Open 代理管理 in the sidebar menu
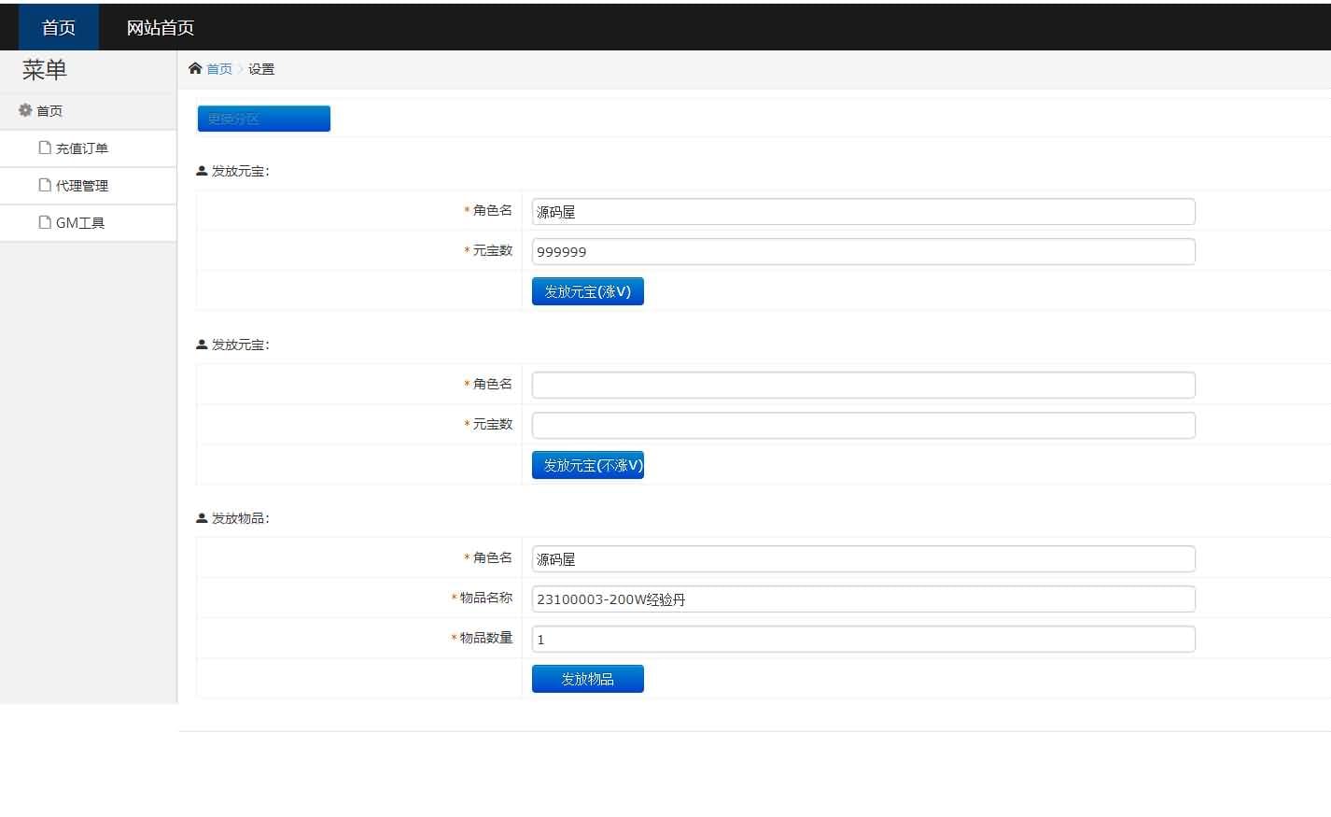 coord(82,186)
